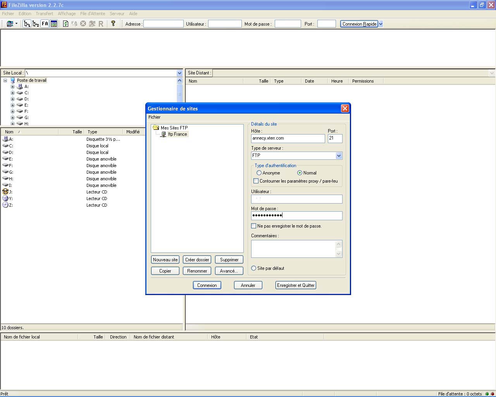
Task: Click the Connexion button
Action: click(207, 285)
